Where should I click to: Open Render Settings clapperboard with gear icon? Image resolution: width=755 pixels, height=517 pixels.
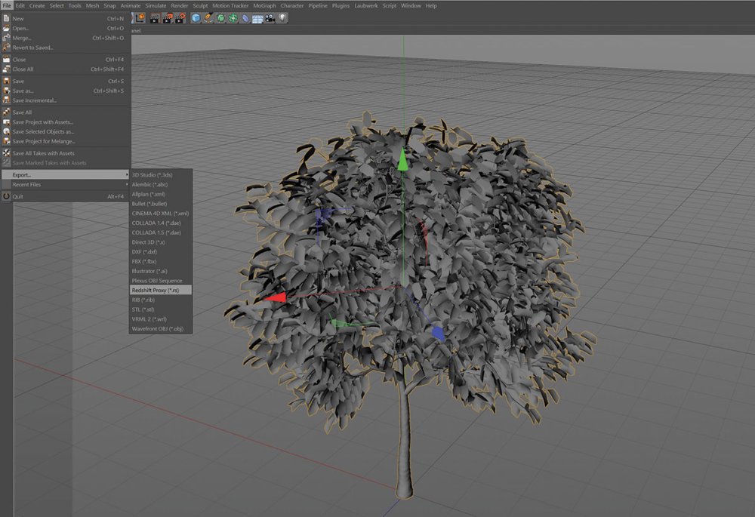(180, 18)
